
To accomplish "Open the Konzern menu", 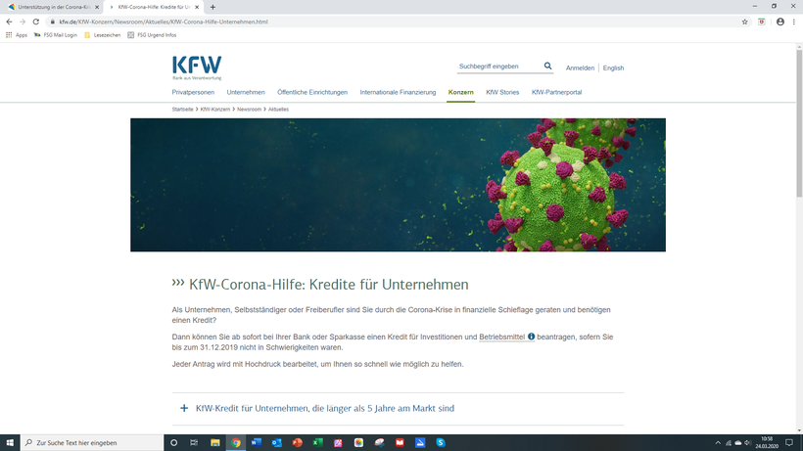I will [x=461, y=93].
